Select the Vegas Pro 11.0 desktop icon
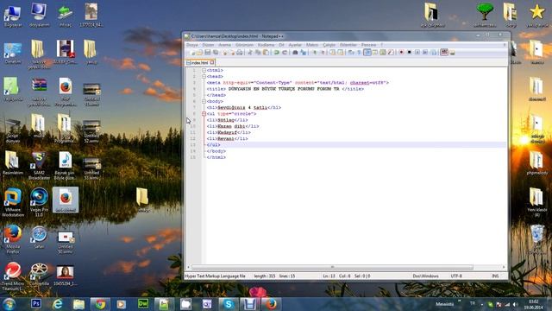This screenshot has height=311, width=552. tap(39, 202)
